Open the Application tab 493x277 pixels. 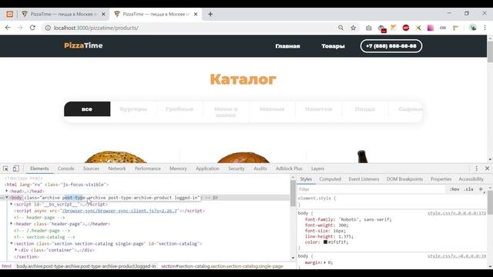207,169
